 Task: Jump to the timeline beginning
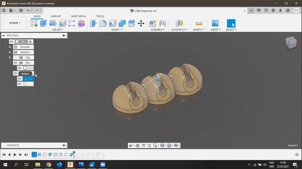(x=4, y=154)
